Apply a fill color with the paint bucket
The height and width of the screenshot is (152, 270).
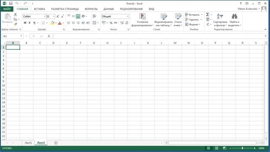click(52, 23)
